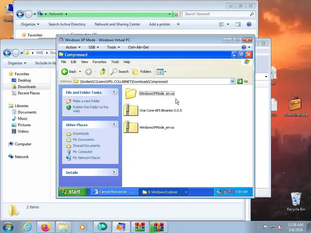Open Documents library in VM1 window sidebar
This screenshot has width=311, height=233.
(27, 112)
